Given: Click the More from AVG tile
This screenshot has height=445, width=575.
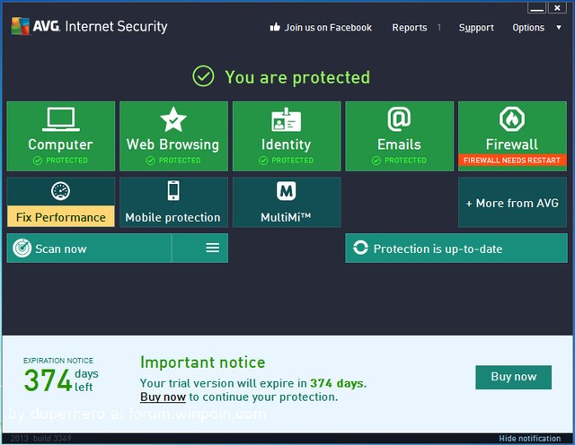Looking at the screenshot, I should [512, 203].
